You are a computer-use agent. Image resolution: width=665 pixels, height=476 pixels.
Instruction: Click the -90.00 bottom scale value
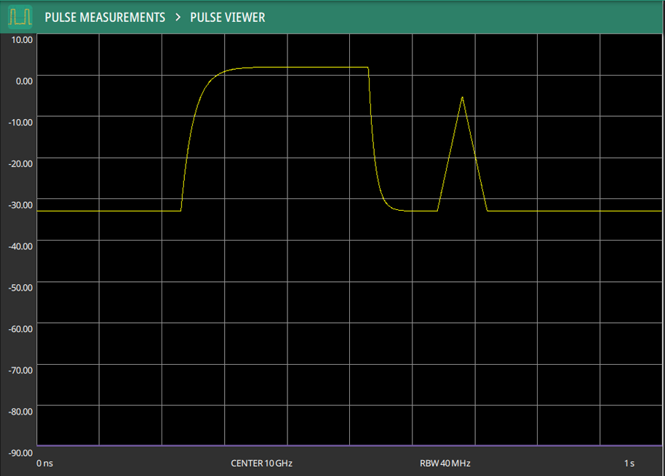[x=20, y=453]
